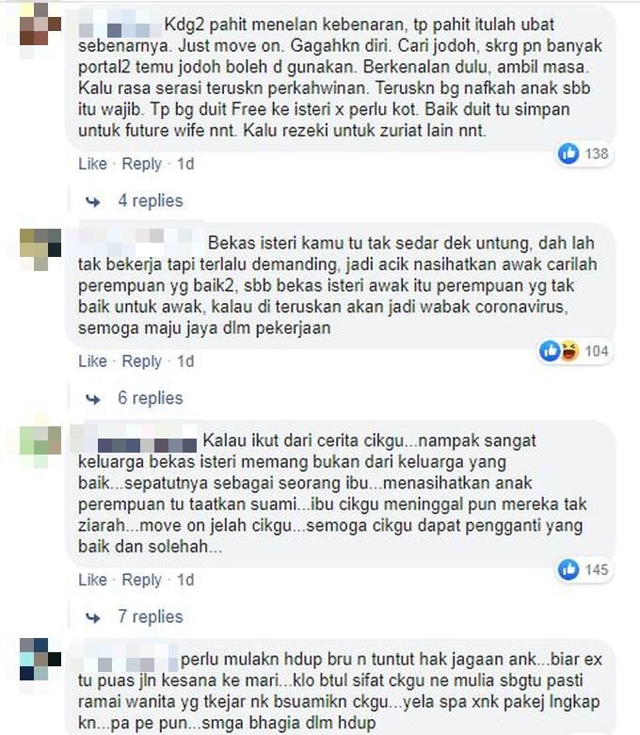Image resolution: width=640 pixels, height=735 pixels.
Task: Reply to the comment ending baik dan solehah
Action: (x=141, y=580)
